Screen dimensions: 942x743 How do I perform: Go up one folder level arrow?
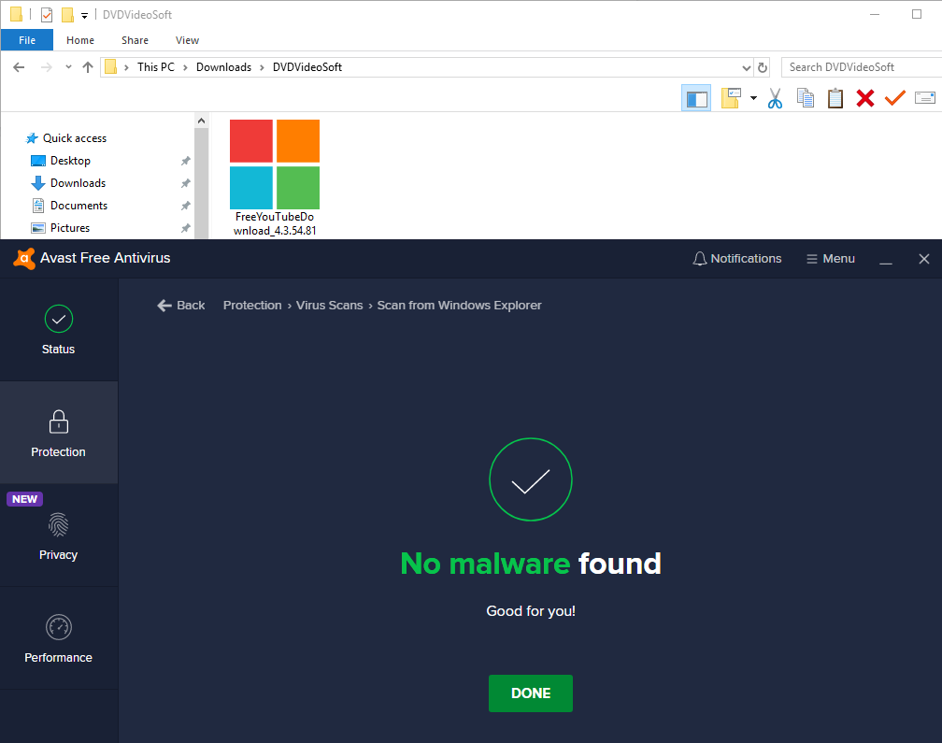pos(88,67)
